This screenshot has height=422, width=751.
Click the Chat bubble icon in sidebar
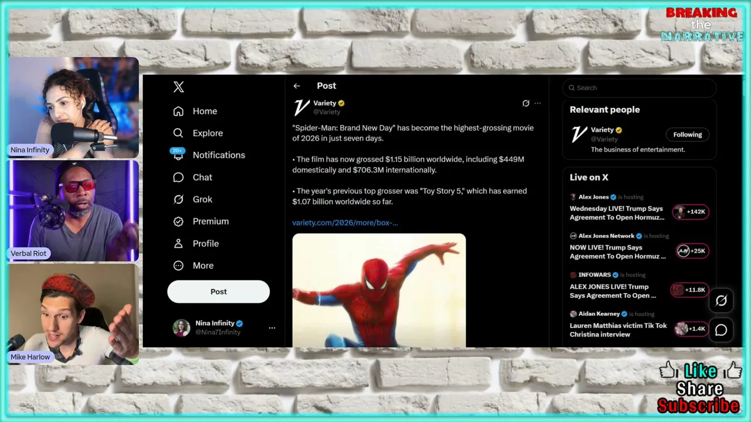178,177
